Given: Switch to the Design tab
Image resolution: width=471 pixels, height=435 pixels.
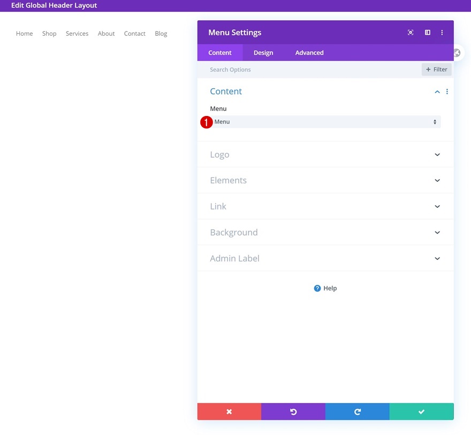Looking at the screenshot, I should (x=263, y=53).
